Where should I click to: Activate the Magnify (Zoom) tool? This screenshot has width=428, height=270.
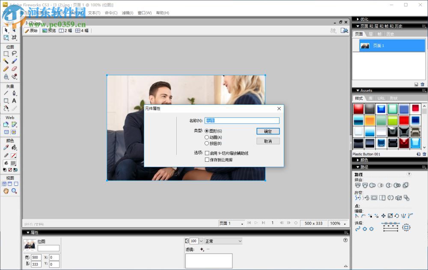coord(13,191)
